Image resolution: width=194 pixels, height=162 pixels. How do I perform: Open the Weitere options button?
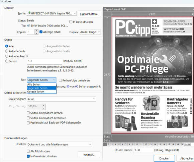coord(89,155)
